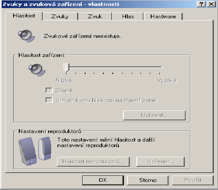The image size is (218, 190).
Task: Cancel with the Storno button
Action: point(148,180)
